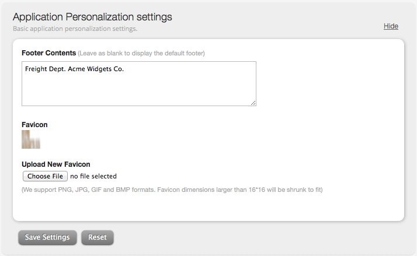417x256 pixels.
Task: Click the 'Favicon' section label
Action: pos(34,125)
